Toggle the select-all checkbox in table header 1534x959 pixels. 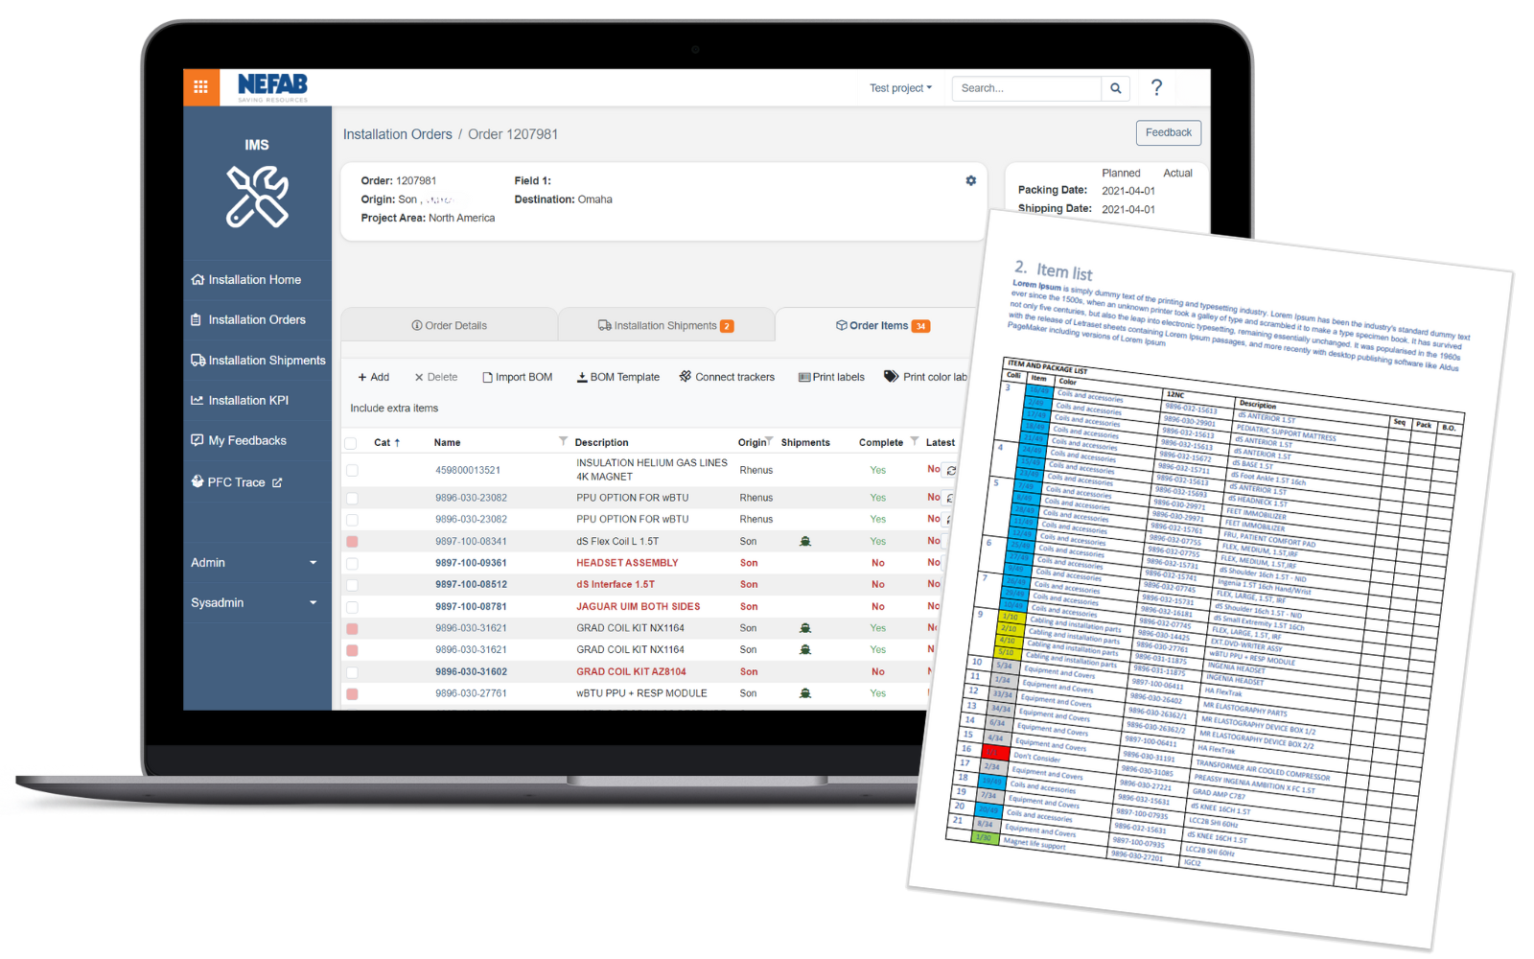coord(351,443)
